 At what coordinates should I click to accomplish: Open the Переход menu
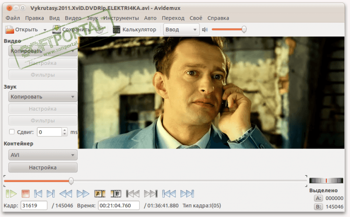tap(173, 18)
